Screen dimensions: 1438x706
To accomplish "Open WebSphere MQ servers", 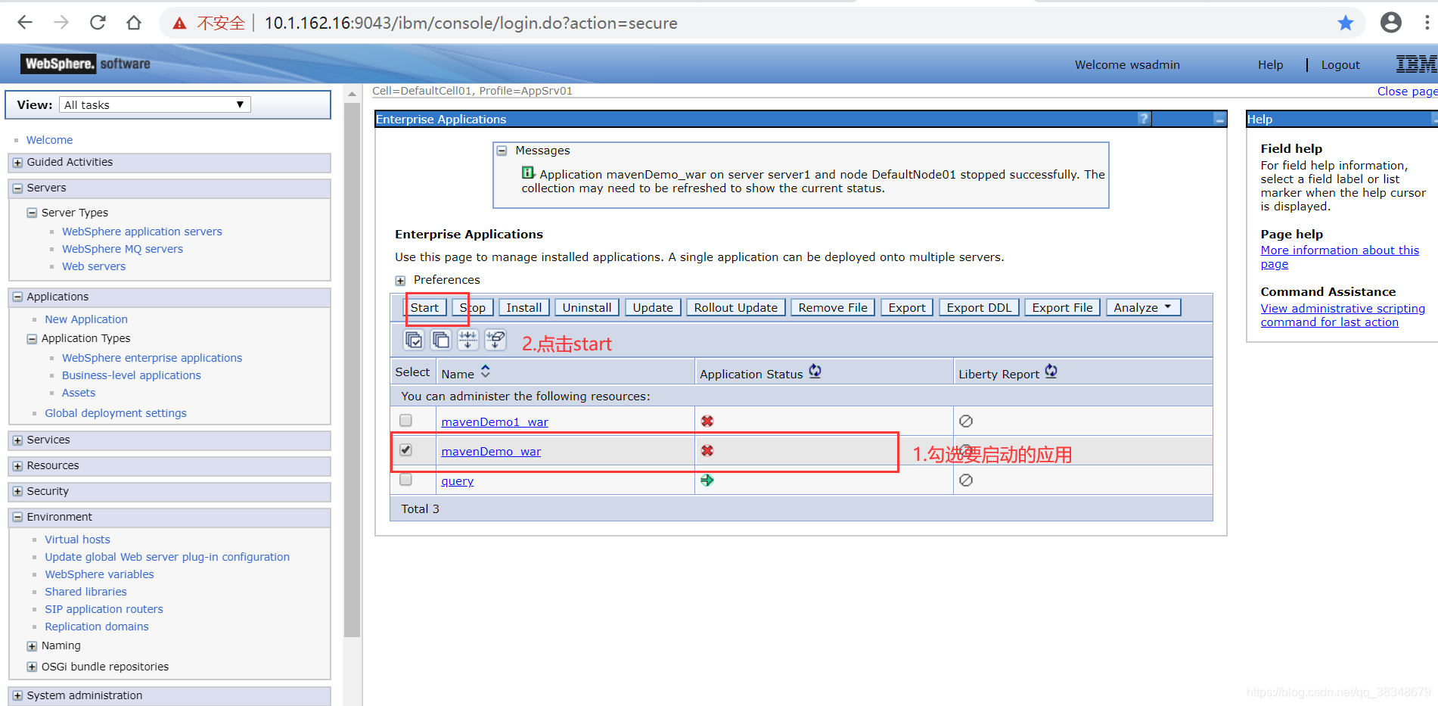I will pyautogui.click(x=122, y=249).
